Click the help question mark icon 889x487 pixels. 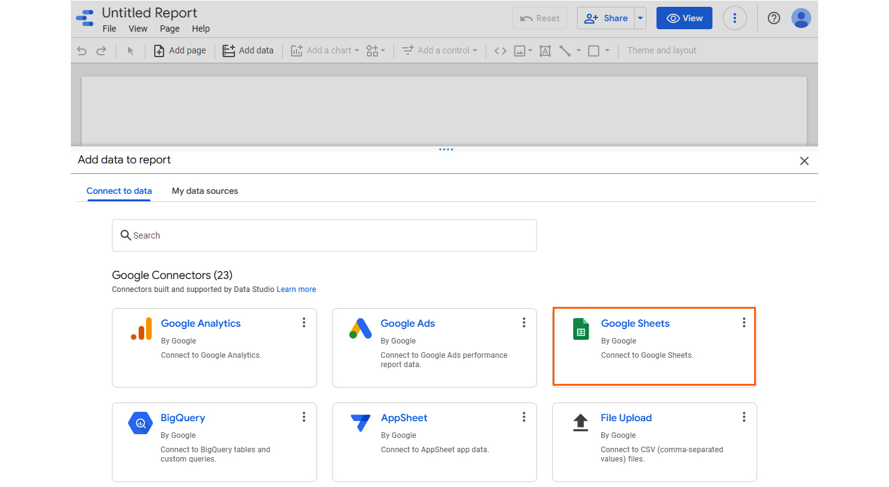[774, 19]
